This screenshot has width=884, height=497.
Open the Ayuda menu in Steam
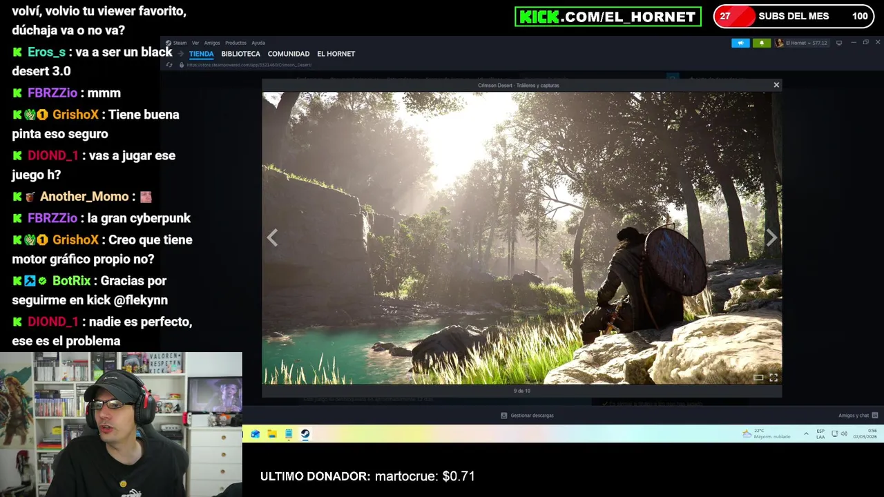coord(258,43)
